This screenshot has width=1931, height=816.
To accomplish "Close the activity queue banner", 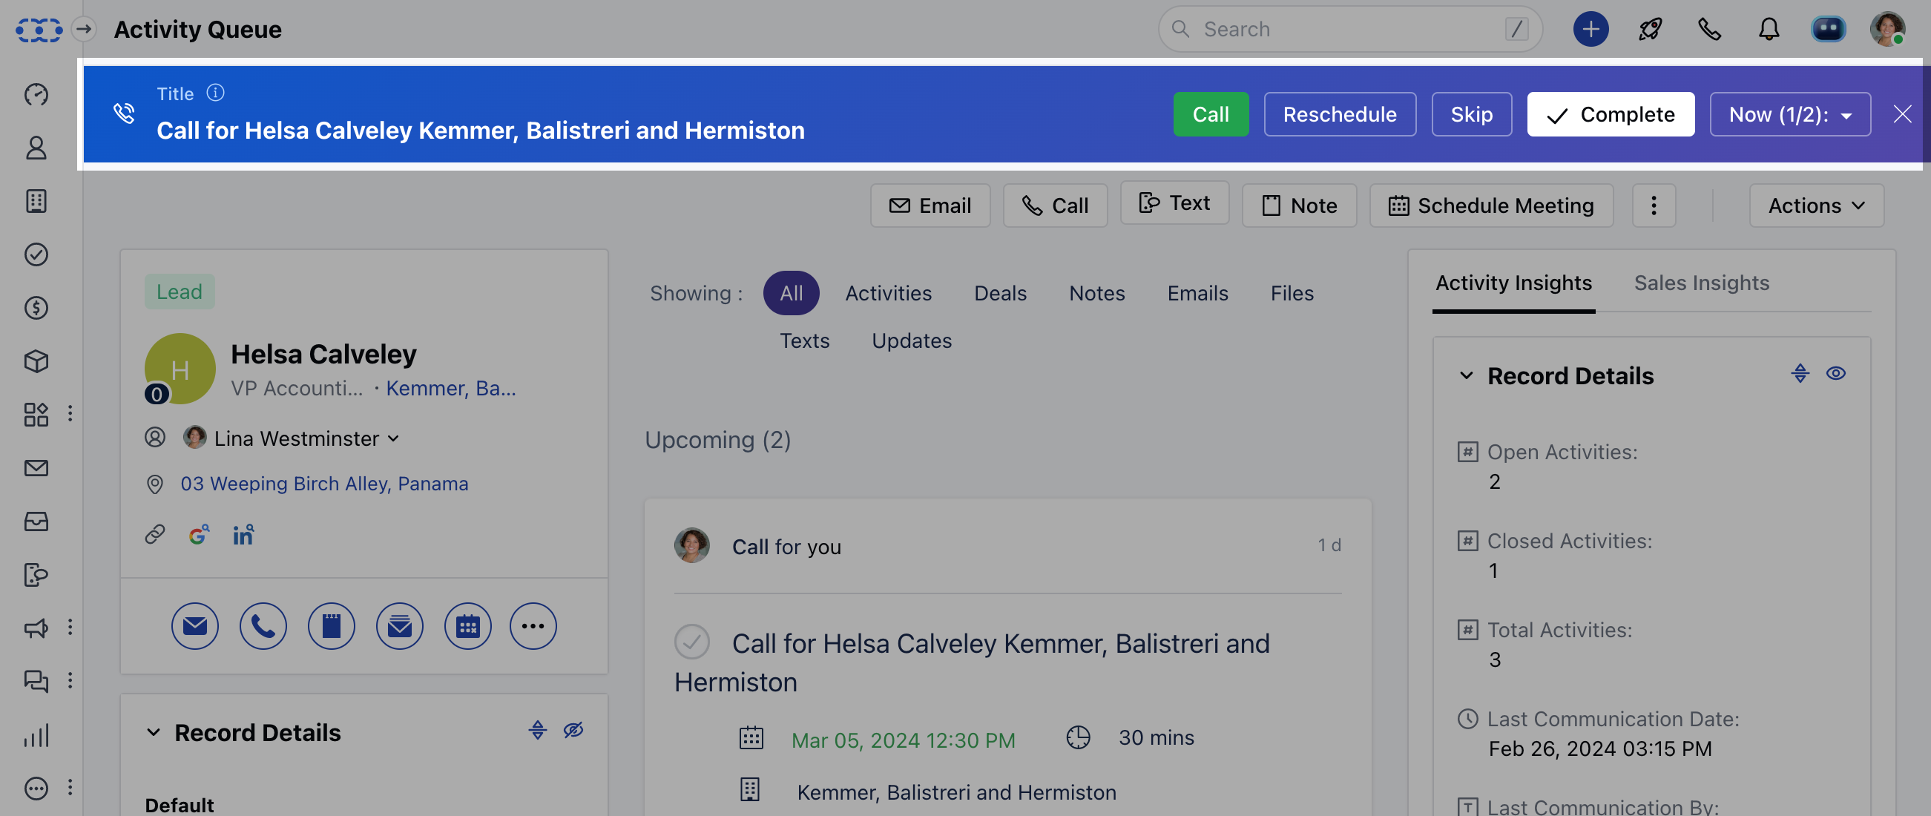I will pos(1902,114).
